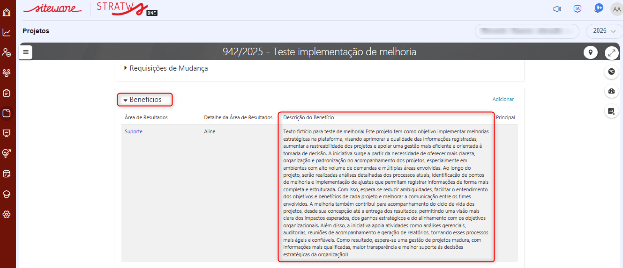Screen dimensions: 623x268
Task: Open the calendar sidebar menu item
Action: (x=7, y=174)
